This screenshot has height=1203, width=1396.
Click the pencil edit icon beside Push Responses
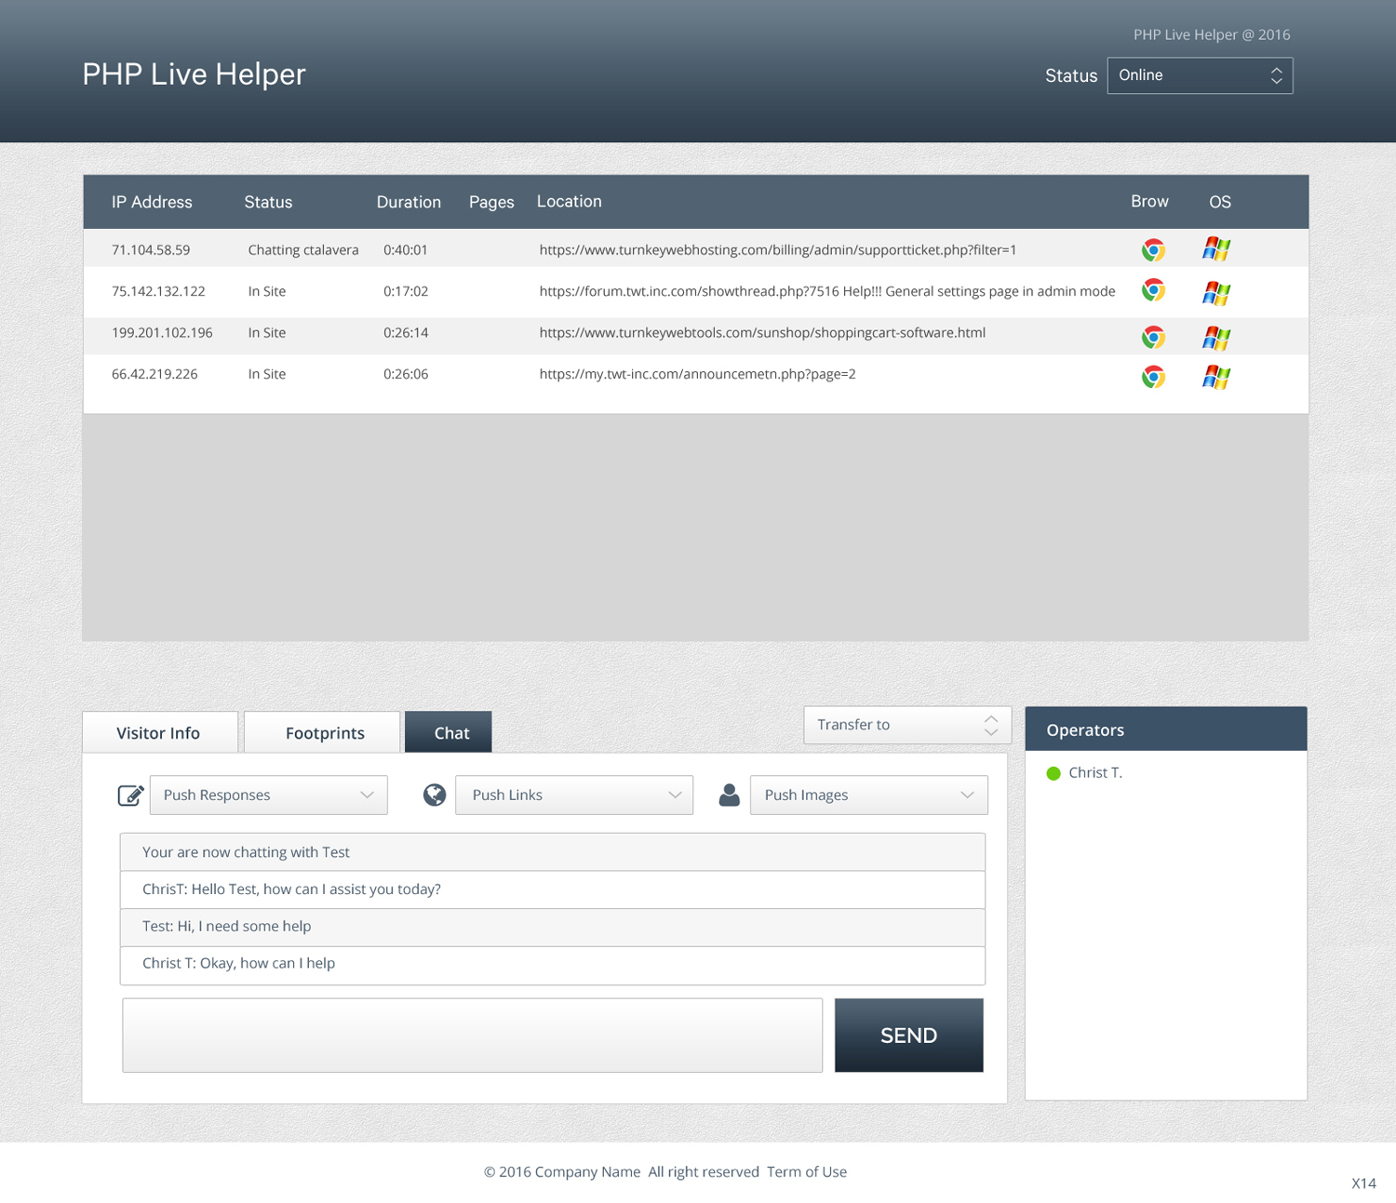tap(130, 795)
